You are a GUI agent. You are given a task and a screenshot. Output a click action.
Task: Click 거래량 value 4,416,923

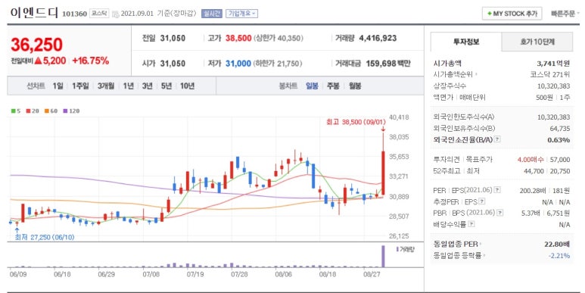(x=378, y=38)
